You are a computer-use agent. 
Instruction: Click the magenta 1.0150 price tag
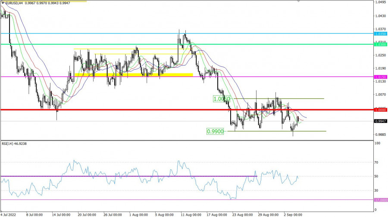pyautogui.click(x=380, y=77)
